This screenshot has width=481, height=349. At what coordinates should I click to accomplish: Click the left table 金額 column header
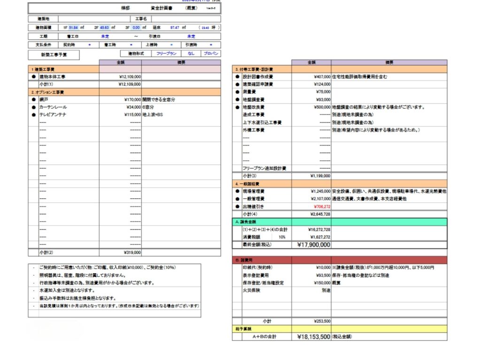point(121,62)
